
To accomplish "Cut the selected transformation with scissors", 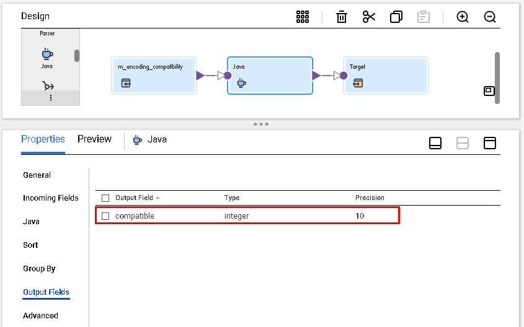I will pos(369,17).
